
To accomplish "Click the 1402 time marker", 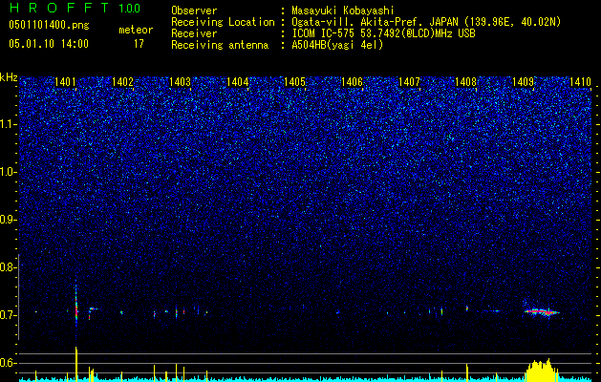I will tap(122, 82).
